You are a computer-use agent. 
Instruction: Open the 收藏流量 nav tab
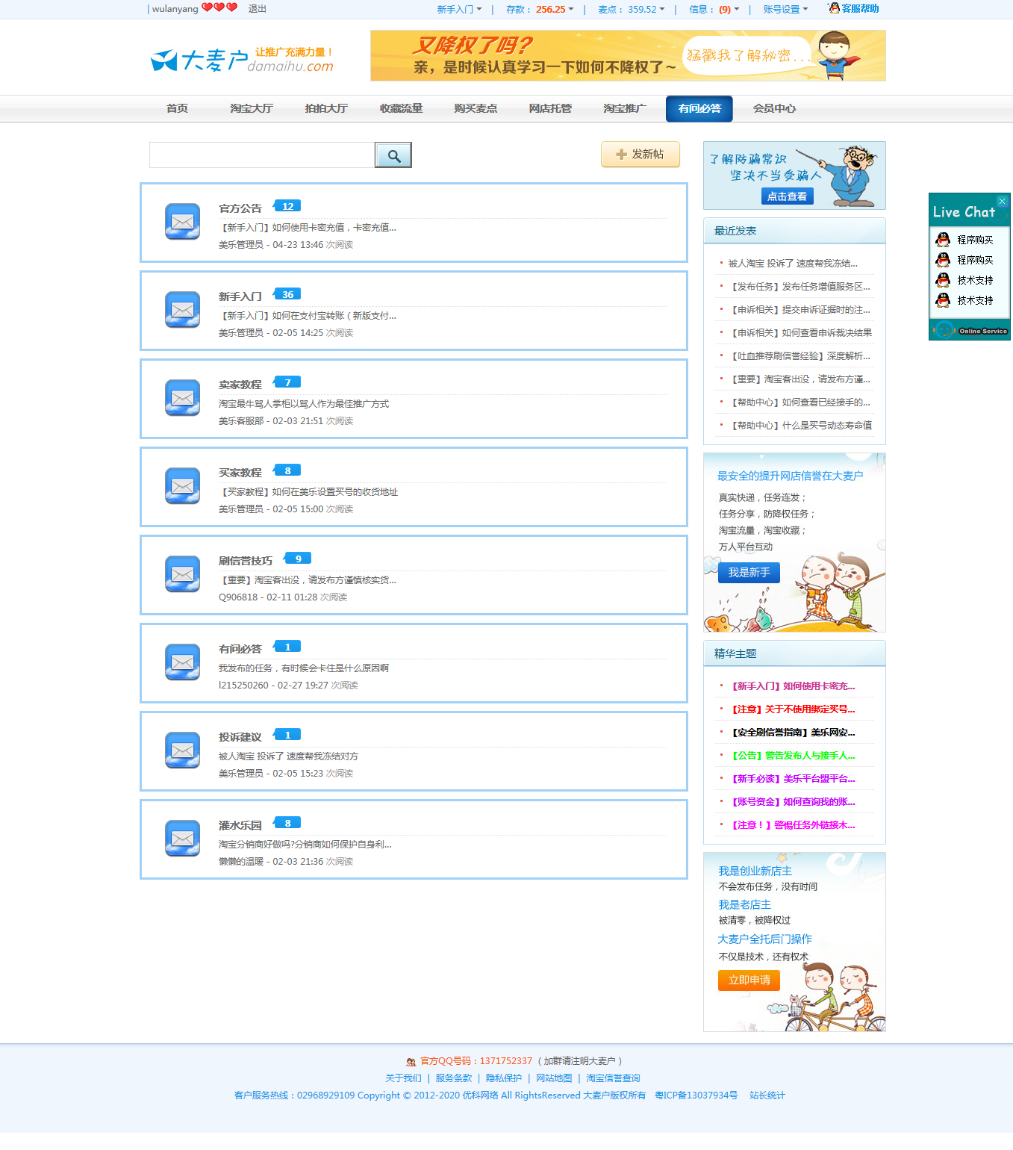401,109
